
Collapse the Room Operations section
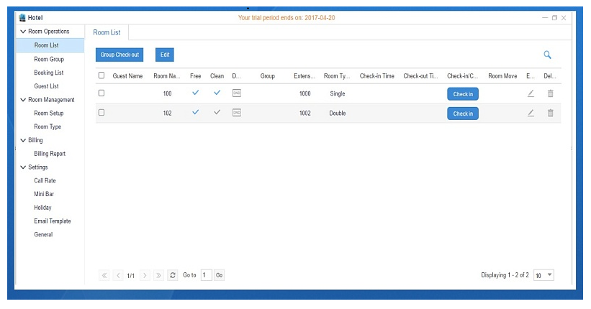tap(23, 32)
